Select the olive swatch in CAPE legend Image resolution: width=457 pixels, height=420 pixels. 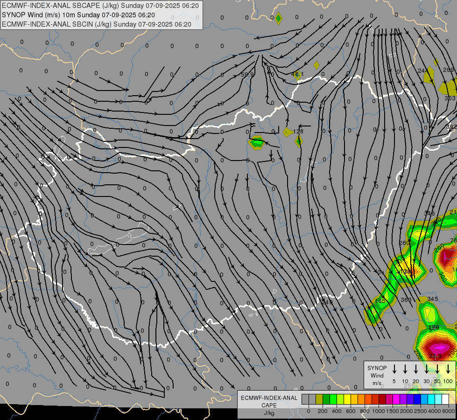pos(319,399)
